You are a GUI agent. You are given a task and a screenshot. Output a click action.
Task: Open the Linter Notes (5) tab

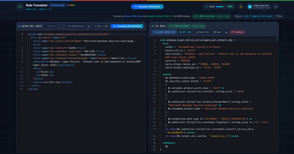pos(164,32)
